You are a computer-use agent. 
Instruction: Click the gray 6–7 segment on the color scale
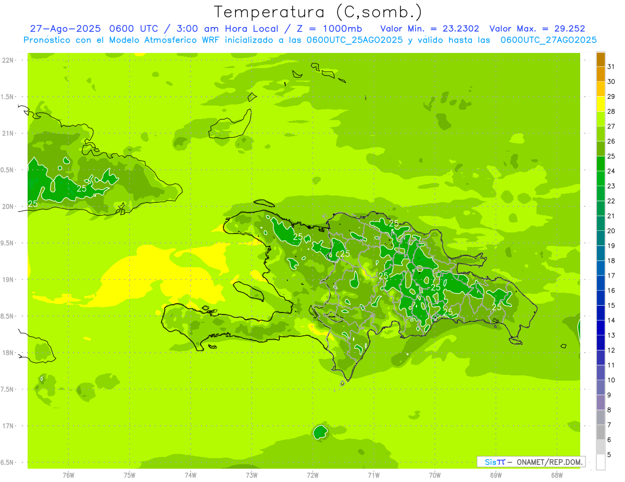(x=601, y=433)
